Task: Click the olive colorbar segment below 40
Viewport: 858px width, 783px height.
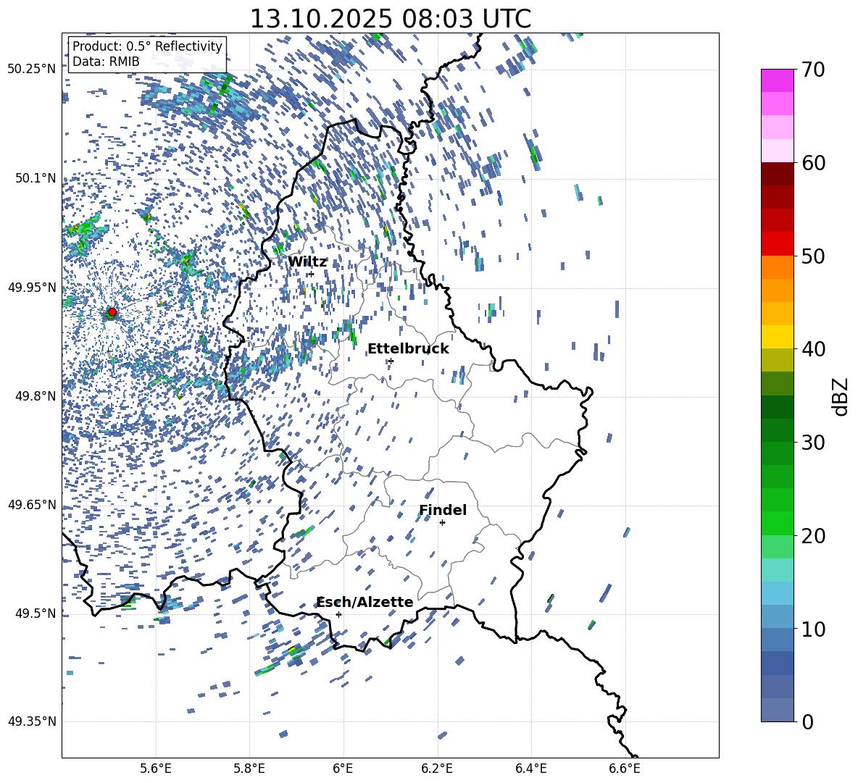Action: (x=777, y=360)
